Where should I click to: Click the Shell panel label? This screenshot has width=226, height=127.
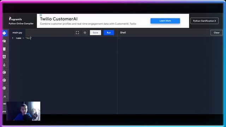click(x=123, y=33)
